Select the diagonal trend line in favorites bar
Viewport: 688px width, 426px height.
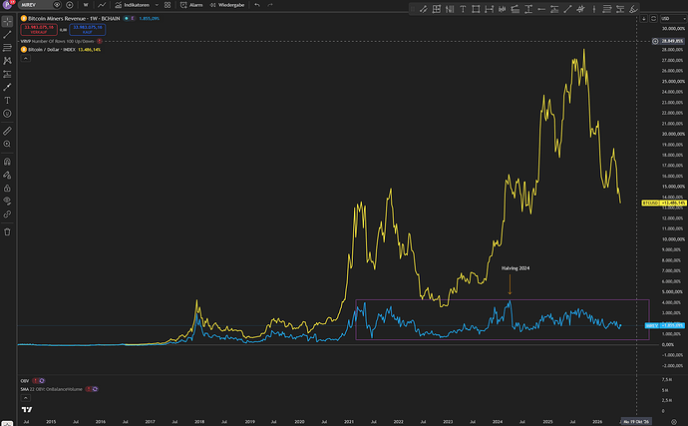tap(567, 9)
